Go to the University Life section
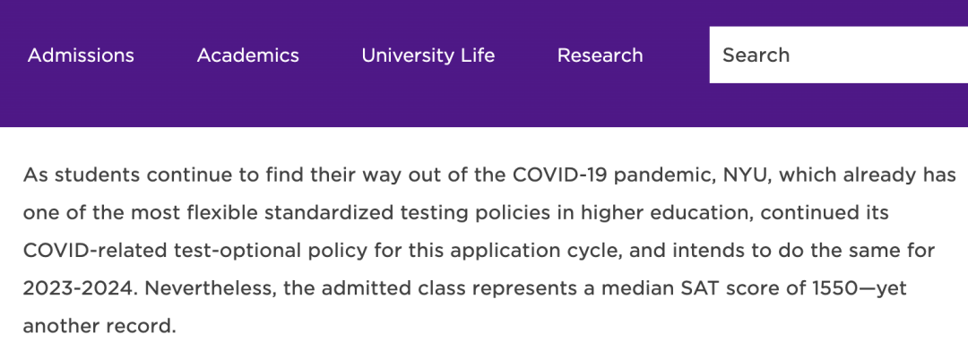Screen dimensions: 968x359 click(428, 56)
